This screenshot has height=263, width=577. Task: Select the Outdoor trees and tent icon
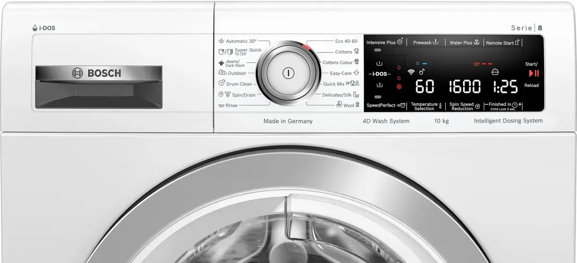(x=222, y=73)
